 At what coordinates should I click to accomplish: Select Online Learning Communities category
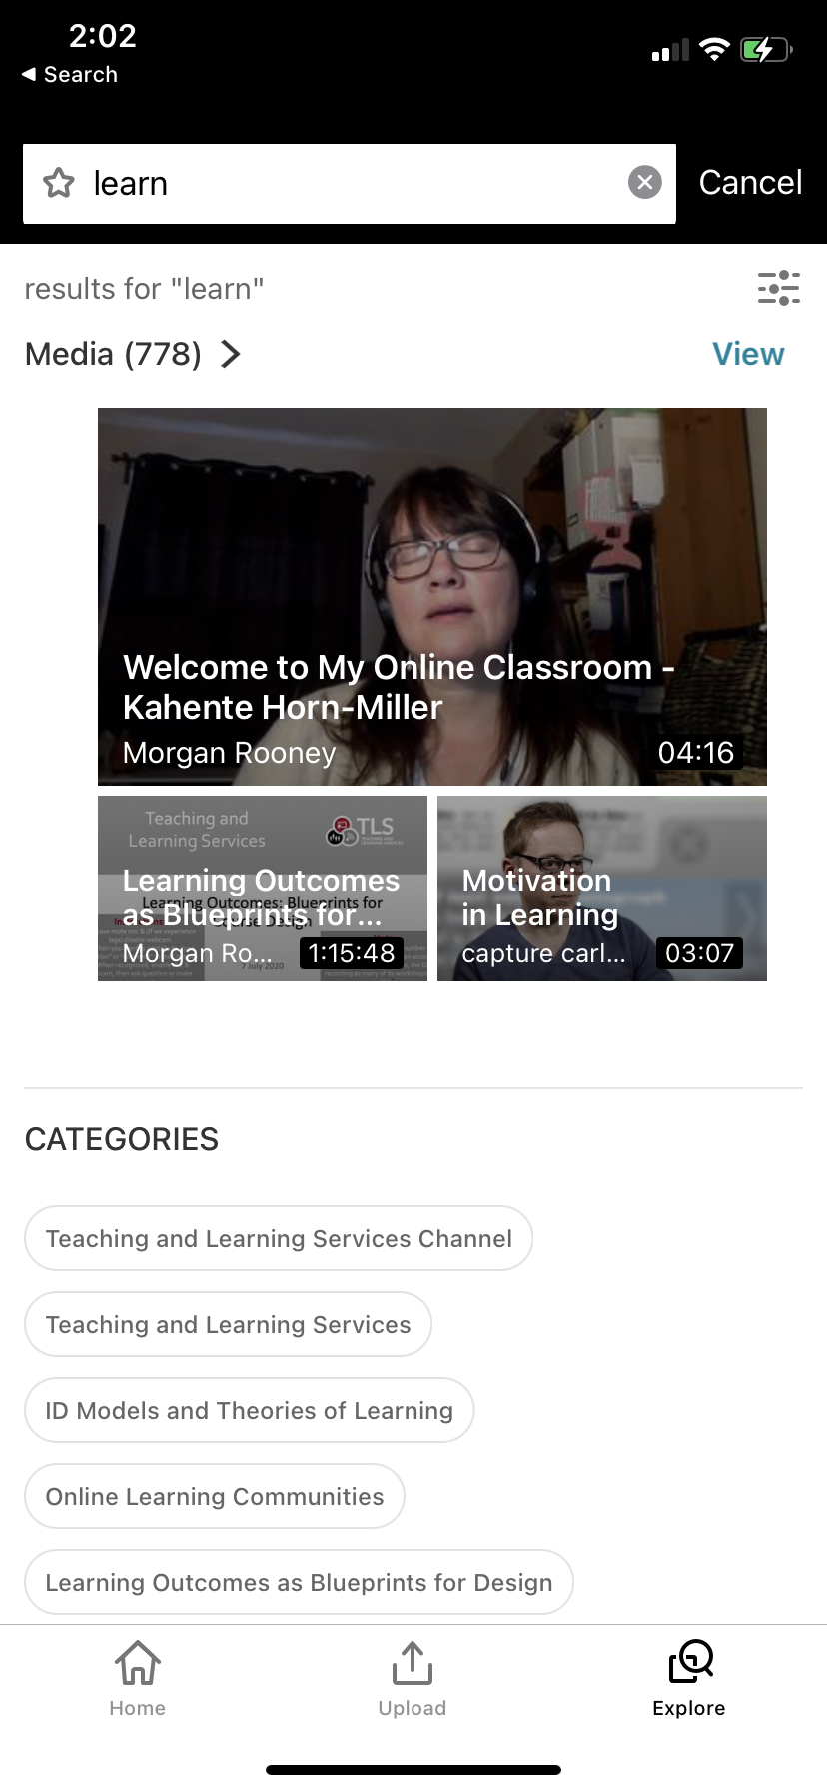214,1496
